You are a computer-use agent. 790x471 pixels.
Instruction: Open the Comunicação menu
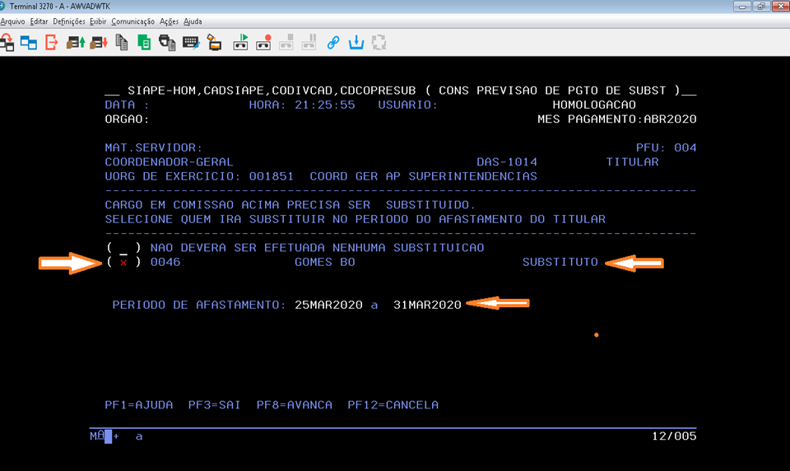point(132,21)
